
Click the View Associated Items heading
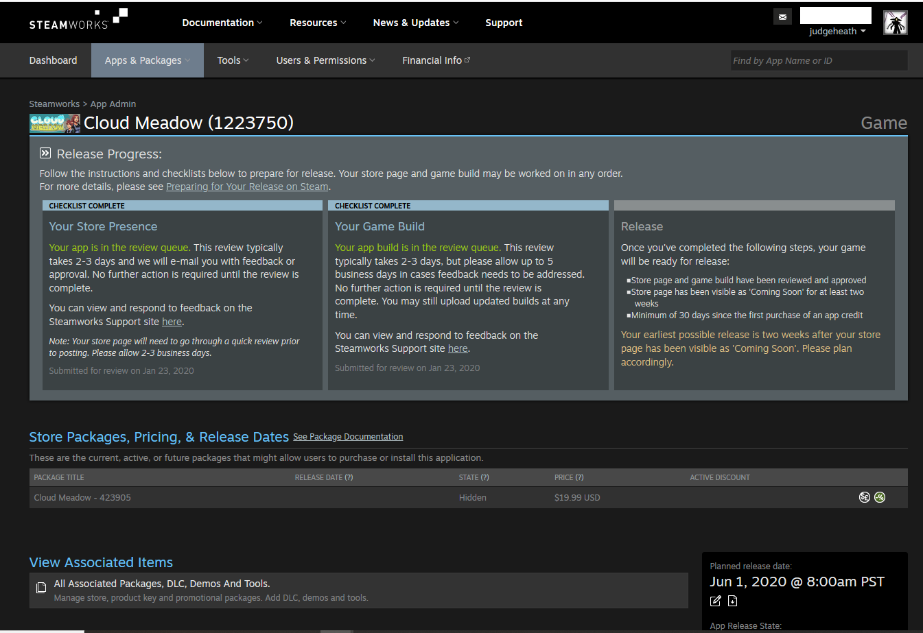(x=101, y=562)
